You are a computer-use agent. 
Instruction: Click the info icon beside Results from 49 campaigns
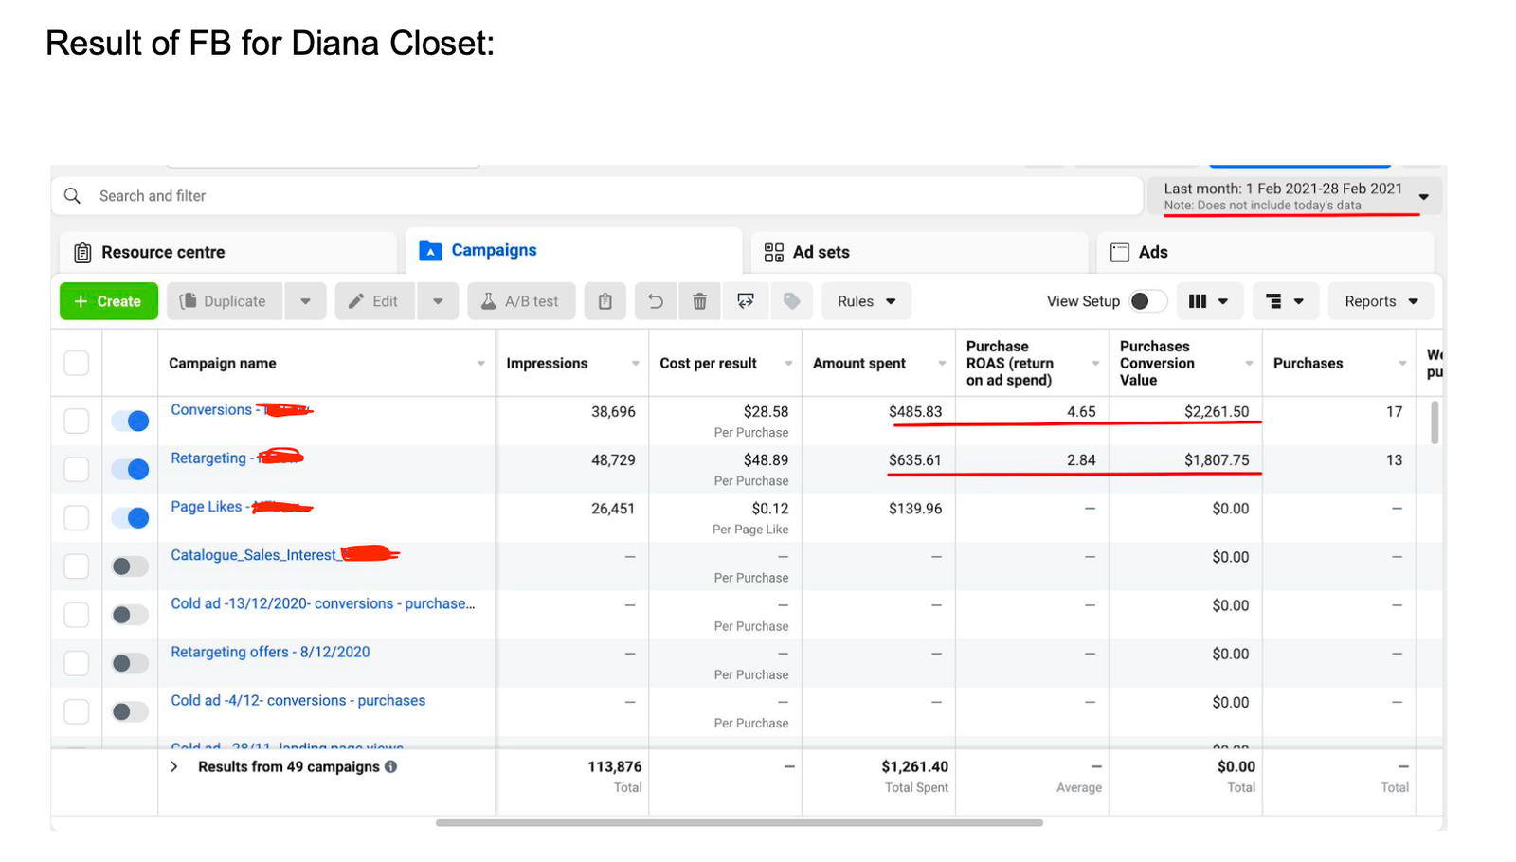[x=390, y=766]
